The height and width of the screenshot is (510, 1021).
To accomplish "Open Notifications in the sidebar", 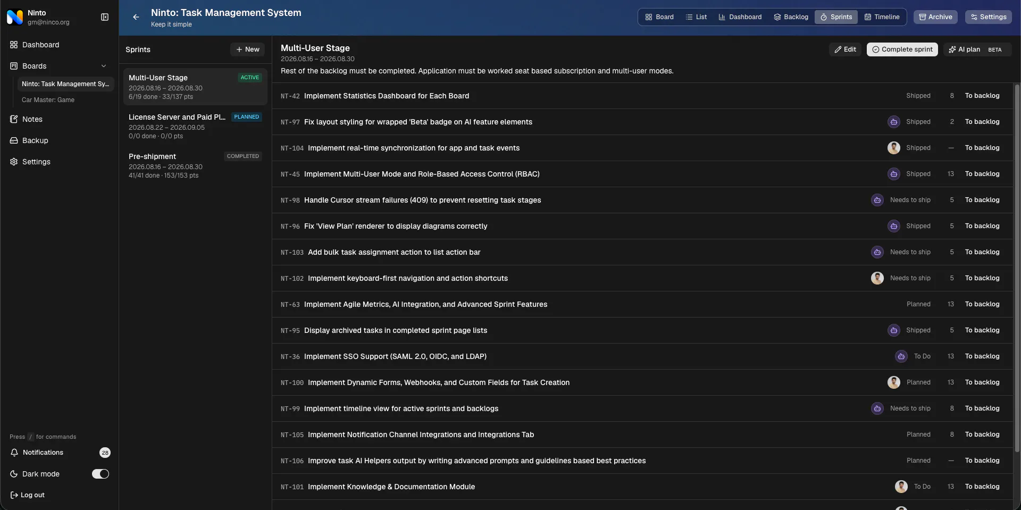I will click(x=43, y=453).
